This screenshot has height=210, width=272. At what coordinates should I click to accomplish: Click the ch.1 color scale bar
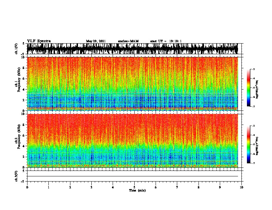pyautogui.click(x=249, y=88)
